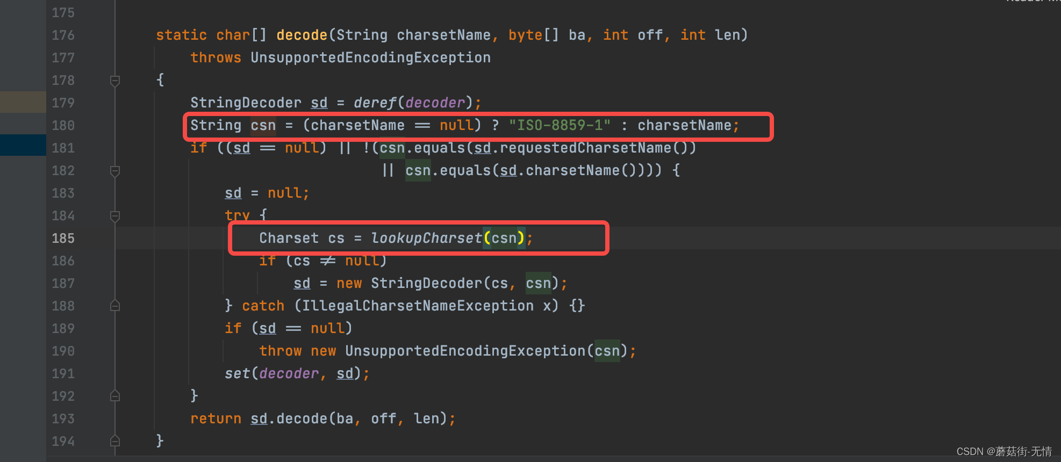Click 'decoder' argument inside deref on line 179

click(435, 103)
